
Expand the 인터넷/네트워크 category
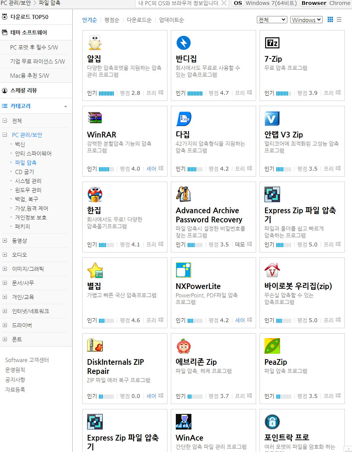pyautogui.click(x=5, y=311)
